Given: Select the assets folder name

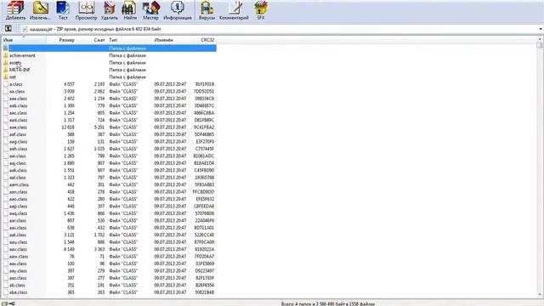Looking at the screenshot, I should 15,63.
